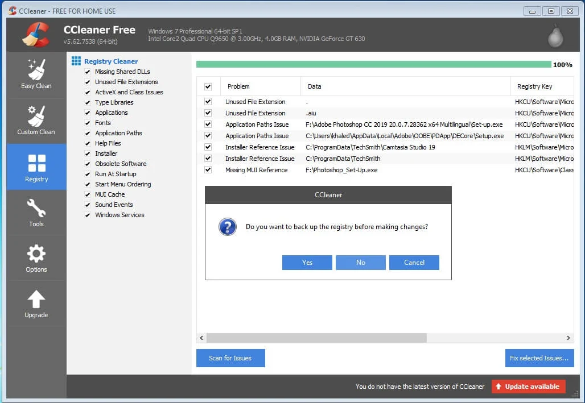Close the CCleaner window

[570, 11]
